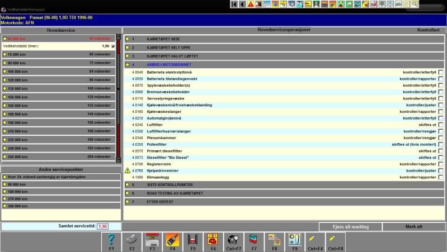Viewport: 447px width, 252px height.
Task: Tick the Pollenfilter controlled checkbox
Action: point(441,144)
